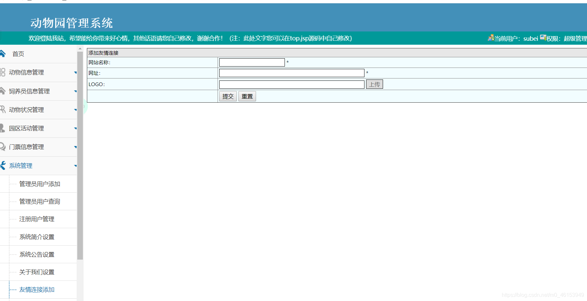Go to 管理员用户查询
The width and height of the screenshot is (587, 301).
tap(40, 201)
